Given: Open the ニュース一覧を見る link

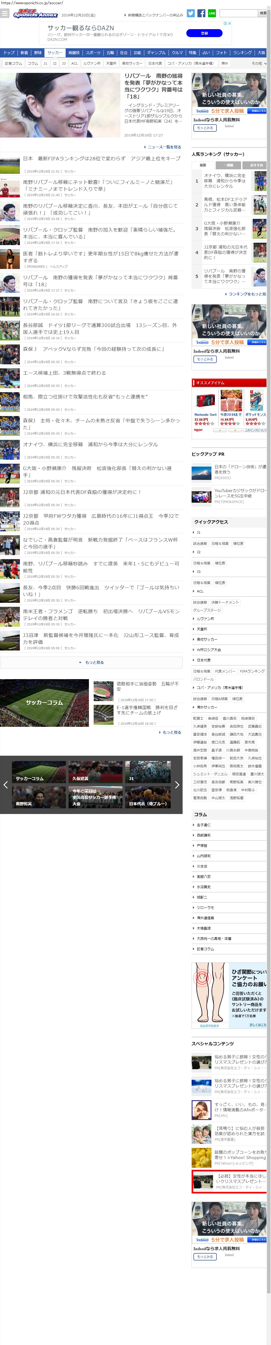Looking at the screenshot, I should [x=164, y=147].
